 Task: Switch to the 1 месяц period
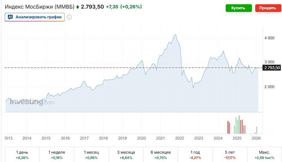(x=91, y=154)
